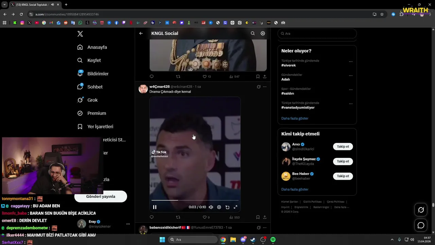Share w4Çınar428's post

(265, 217)
